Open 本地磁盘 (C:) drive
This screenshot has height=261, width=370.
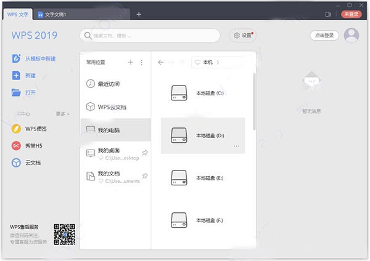203,93
